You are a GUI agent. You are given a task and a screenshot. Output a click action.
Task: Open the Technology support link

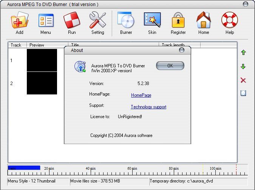[x=148, y=107]
